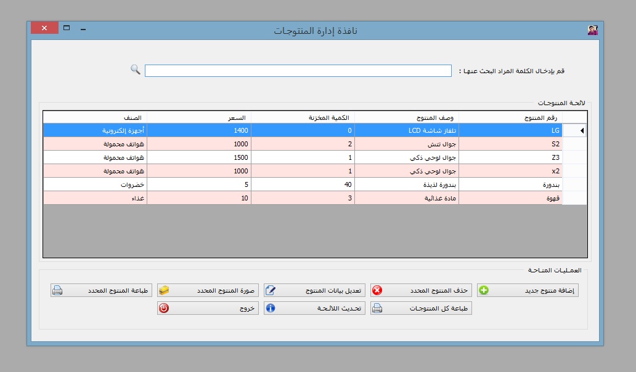Select the بندورة product row
Viewport: 636px width, 372px height.
pos(510,184)
